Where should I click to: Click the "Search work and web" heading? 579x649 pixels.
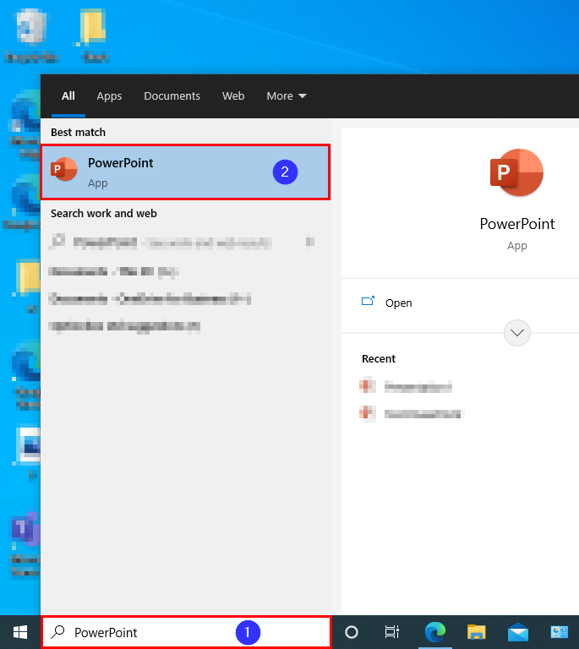(x=104, y=214)
